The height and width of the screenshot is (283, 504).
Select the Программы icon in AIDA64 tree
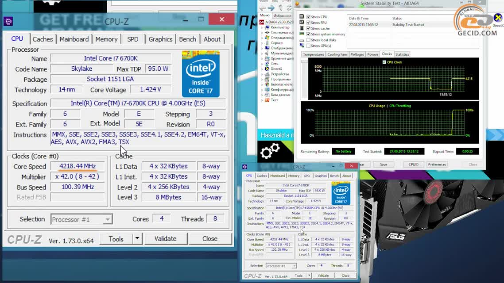pyautogui.click(x=267, y=79)
